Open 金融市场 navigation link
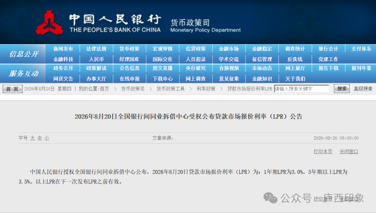Image resolution: width=376 pixels, height=213 pixels. coord(229,49)
